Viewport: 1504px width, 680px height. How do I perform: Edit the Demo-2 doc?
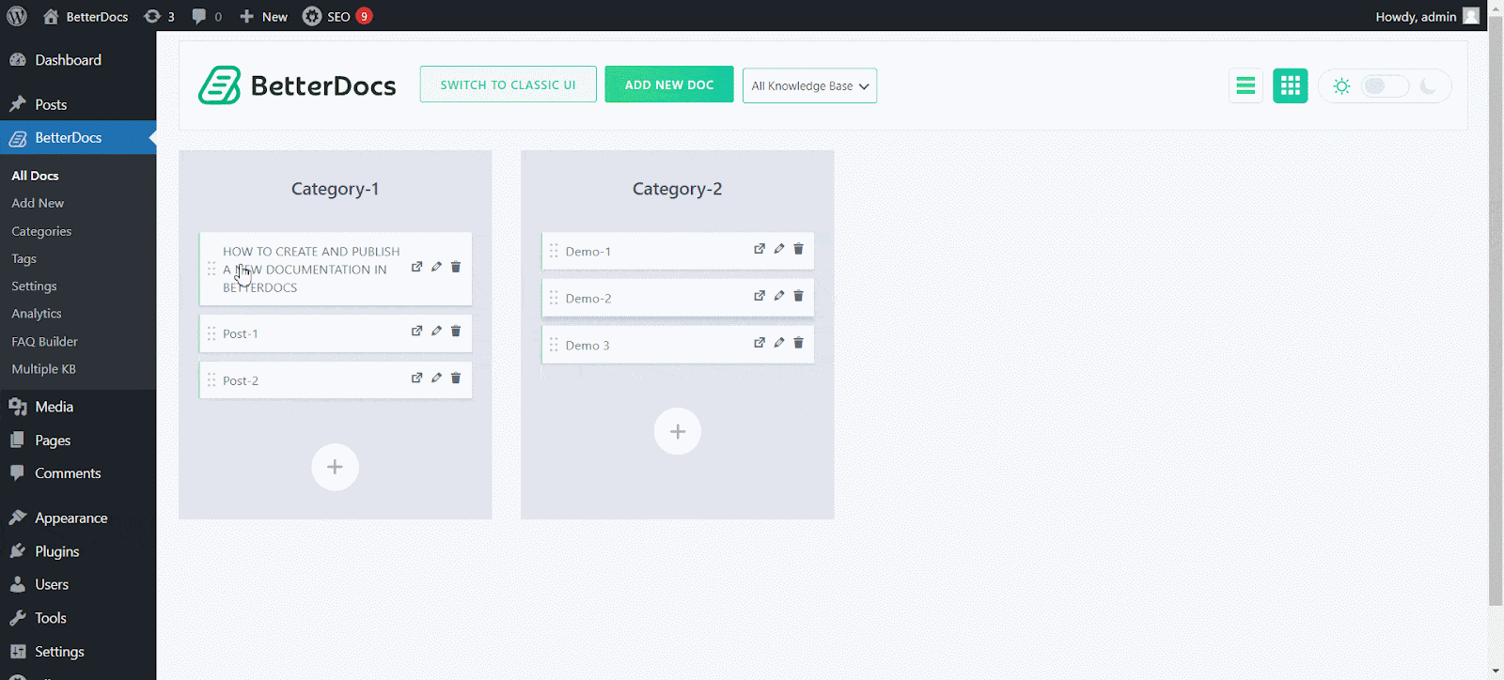[779, 296]
